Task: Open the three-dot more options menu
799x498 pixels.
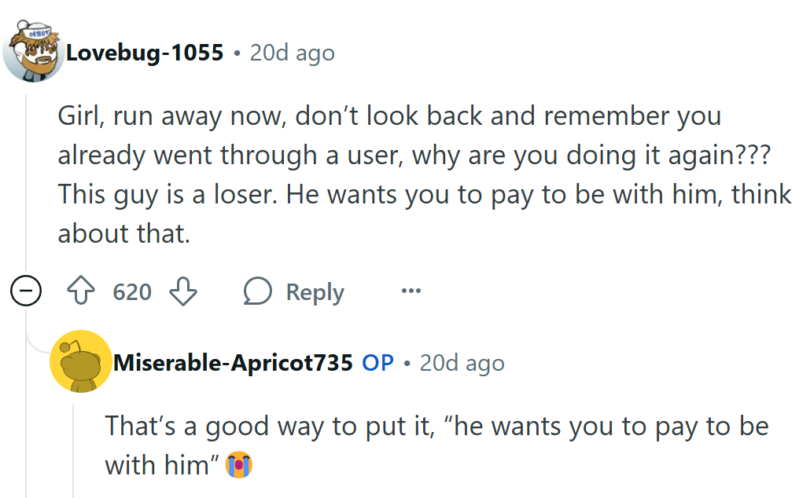Action: 411,291
